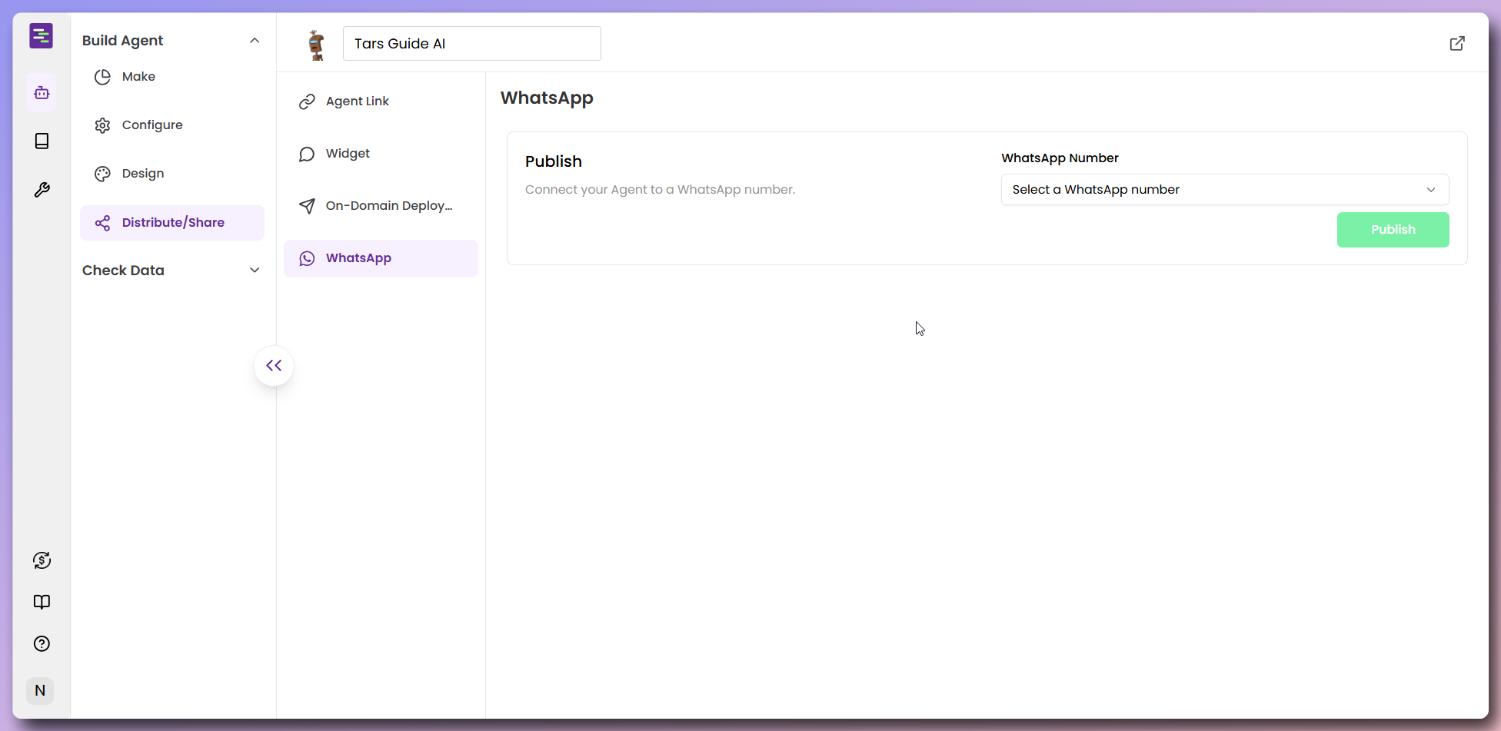Click 'Connect your Agent to a WhatsApp number.' text
Image resolution: width=1501 pixels, height=731 pixels.
click(660, 190)
